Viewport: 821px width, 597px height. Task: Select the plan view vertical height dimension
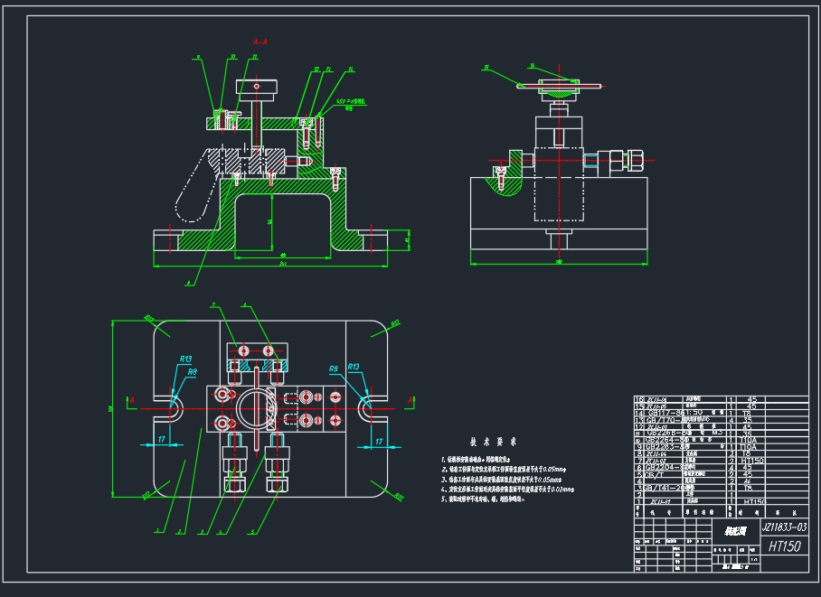pyautogui.click(x=112, y=408)
